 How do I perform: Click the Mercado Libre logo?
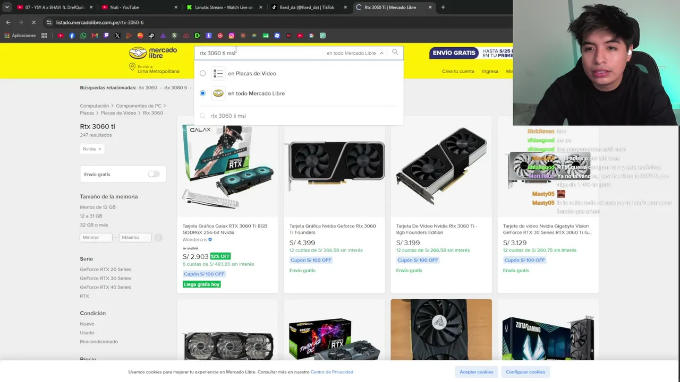point(154,53)
